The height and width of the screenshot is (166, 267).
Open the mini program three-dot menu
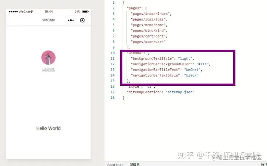coord(71,20)
